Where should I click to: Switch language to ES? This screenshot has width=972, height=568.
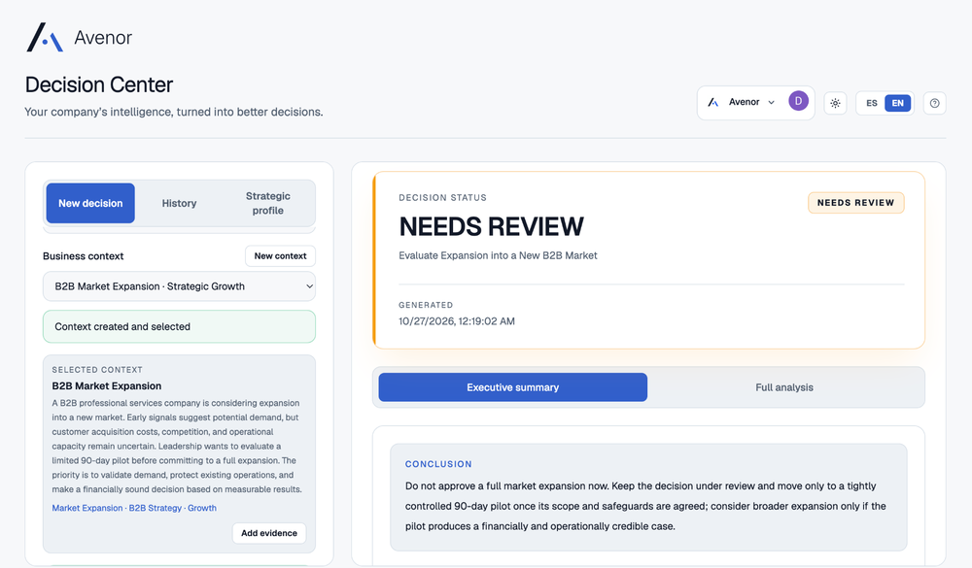point(872,104)
